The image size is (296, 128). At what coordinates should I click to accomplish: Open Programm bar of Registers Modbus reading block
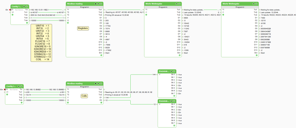pos(85,7)
